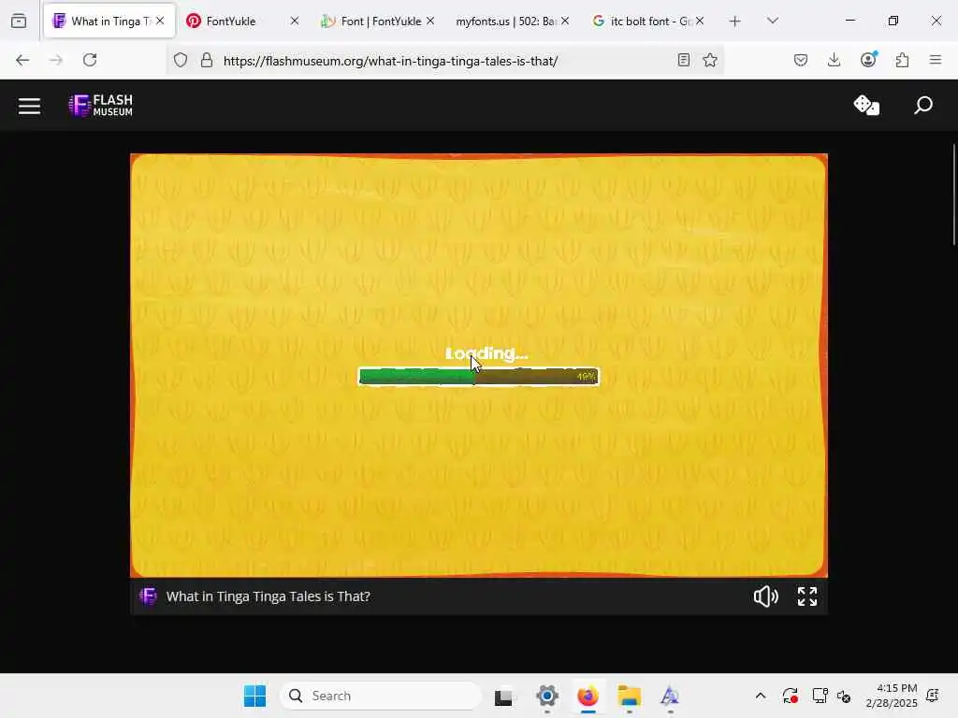
Task: Click the URL address field
Action: pos(446,61)
